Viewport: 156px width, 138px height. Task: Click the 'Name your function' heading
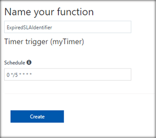49,12
